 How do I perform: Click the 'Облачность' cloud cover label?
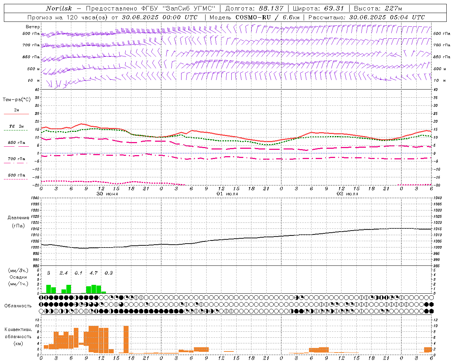click(18, 306)
